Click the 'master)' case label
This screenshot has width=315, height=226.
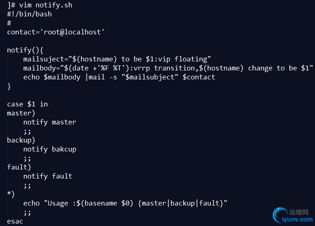(x=21, y=113)
